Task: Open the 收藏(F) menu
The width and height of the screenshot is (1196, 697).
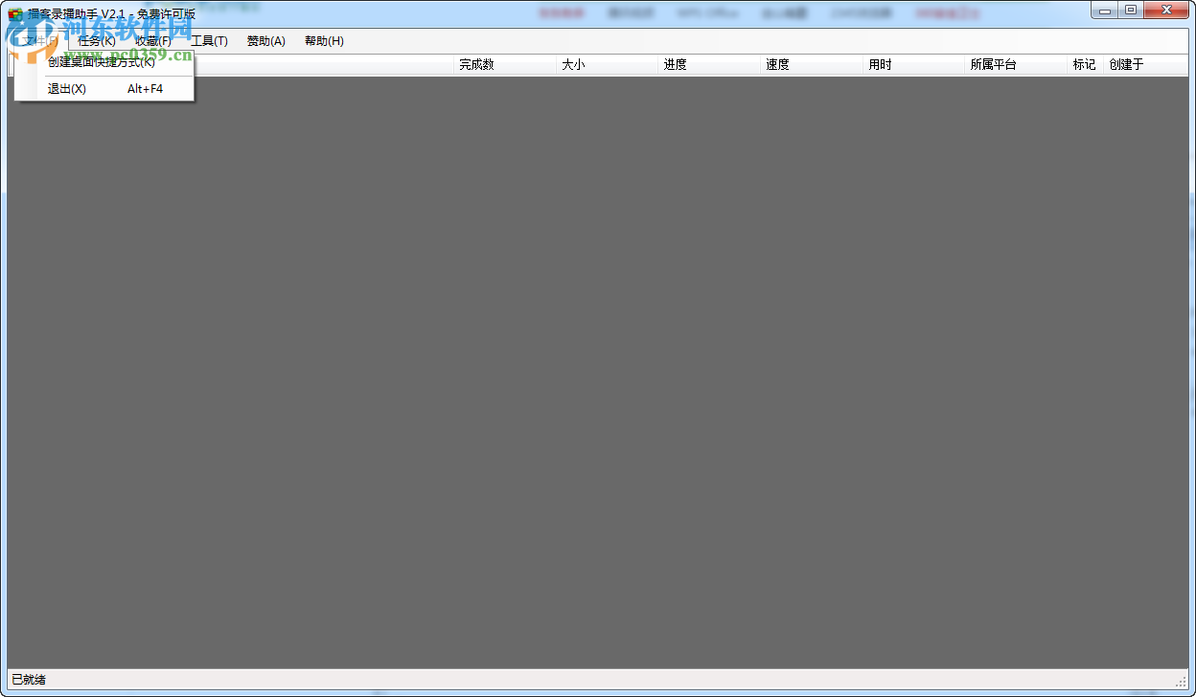Action: click(153, 40)
